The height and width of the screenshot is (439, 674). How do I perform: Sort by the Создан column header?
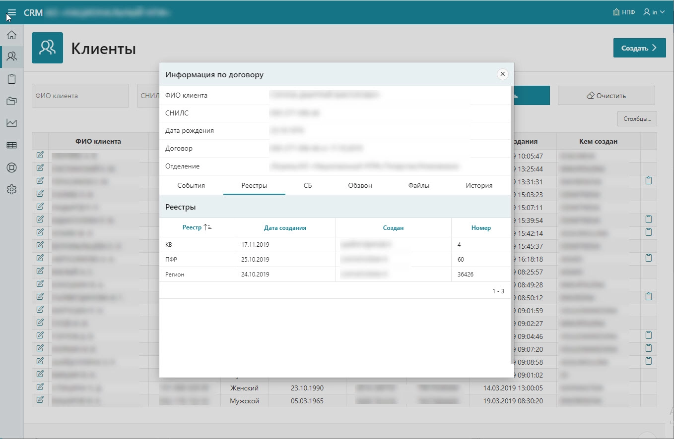pos(393,228)
